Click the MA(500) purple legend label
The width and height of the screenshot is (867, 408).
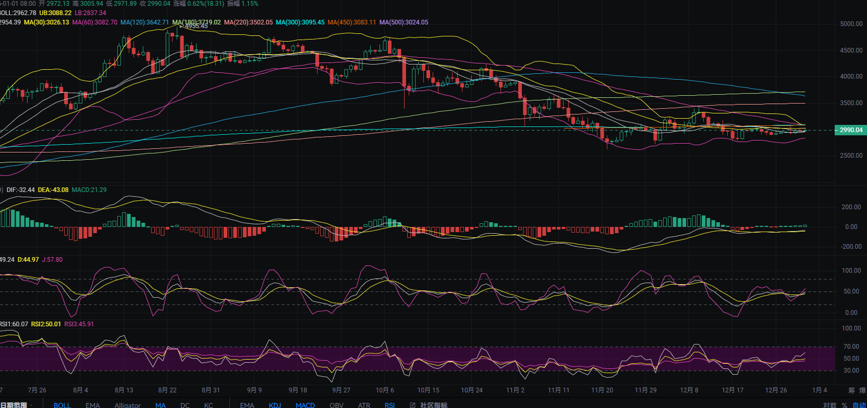(404, 22)
